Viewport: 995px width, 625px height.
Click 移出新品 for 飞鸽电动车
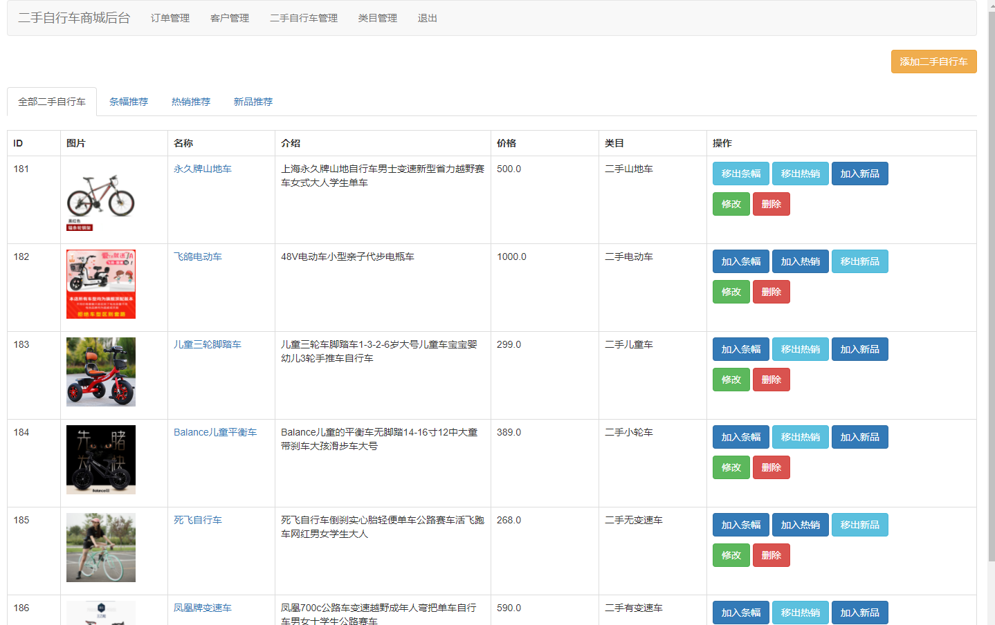click(859, 261)
